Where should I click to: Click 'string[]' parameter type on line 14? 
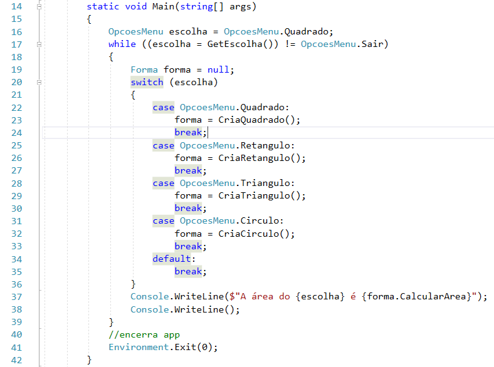tap(202, 7)
